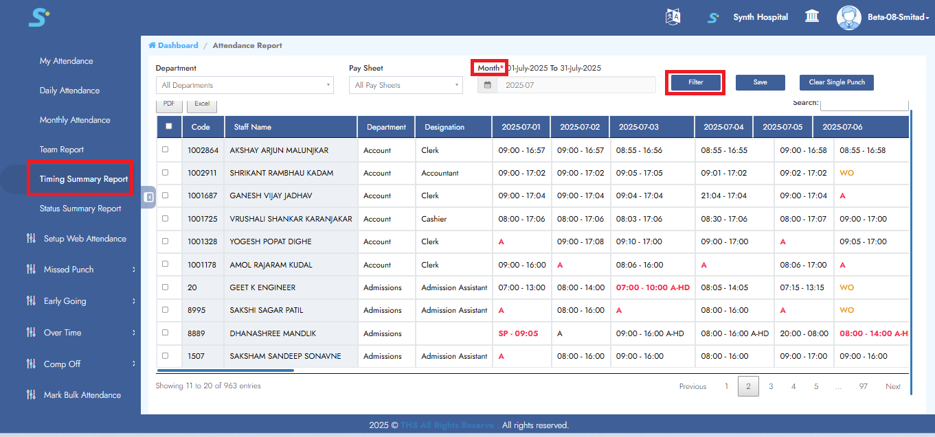Click the table Search input field
Viewport: 935px width, 437px height.
pos(864,104)
